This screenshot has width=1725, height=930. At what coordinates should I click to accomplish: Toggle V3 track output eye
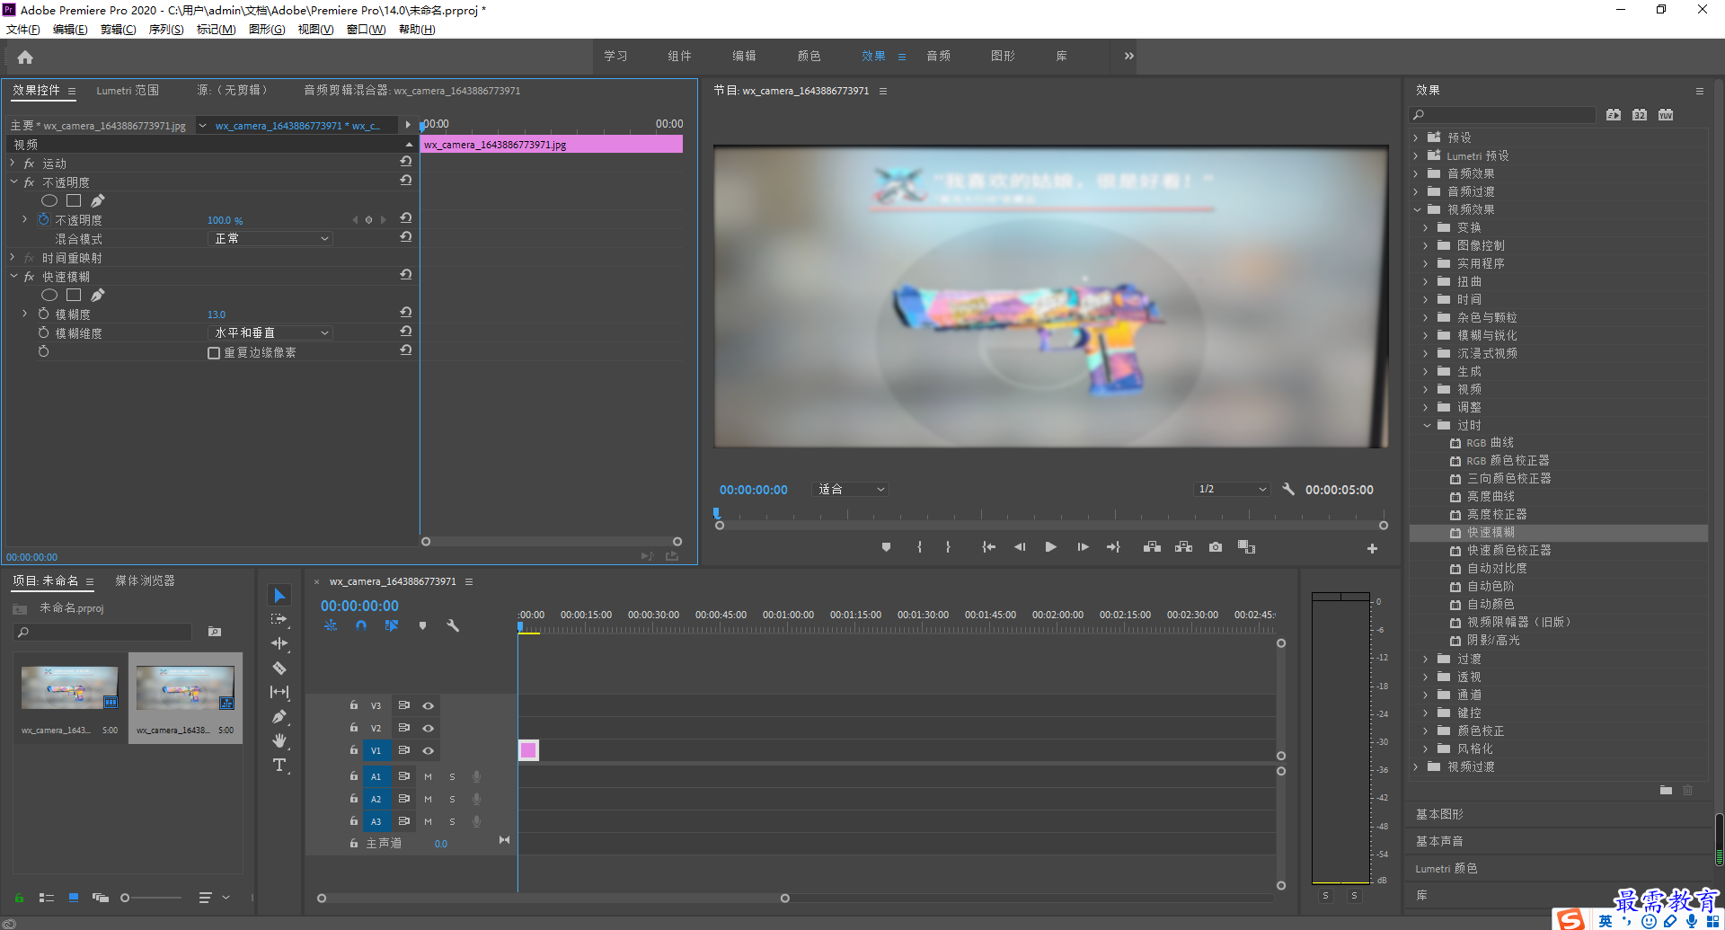pyautogui.click(x=429, y=705)
